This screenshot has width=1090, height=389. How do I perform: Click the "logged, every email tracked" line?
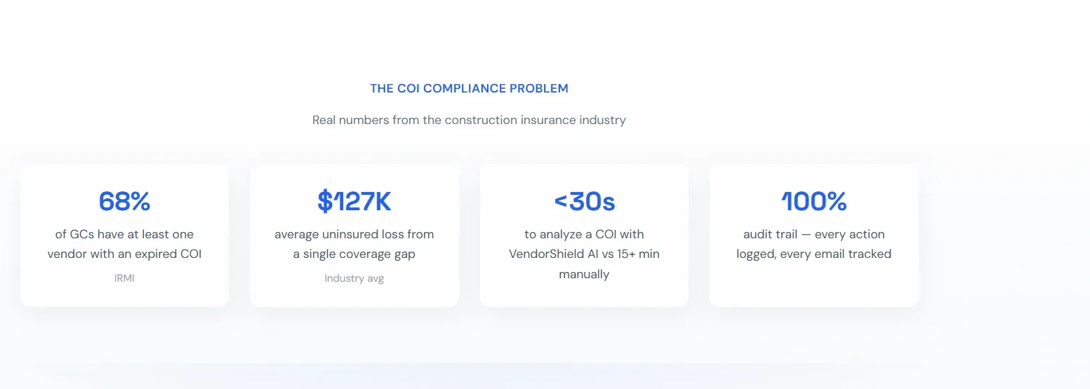pyautogui.click(x=813, y=254)
